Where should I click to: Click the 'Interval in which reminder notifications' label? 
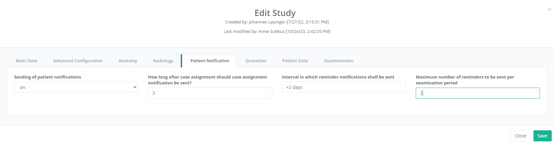[338, 77]
